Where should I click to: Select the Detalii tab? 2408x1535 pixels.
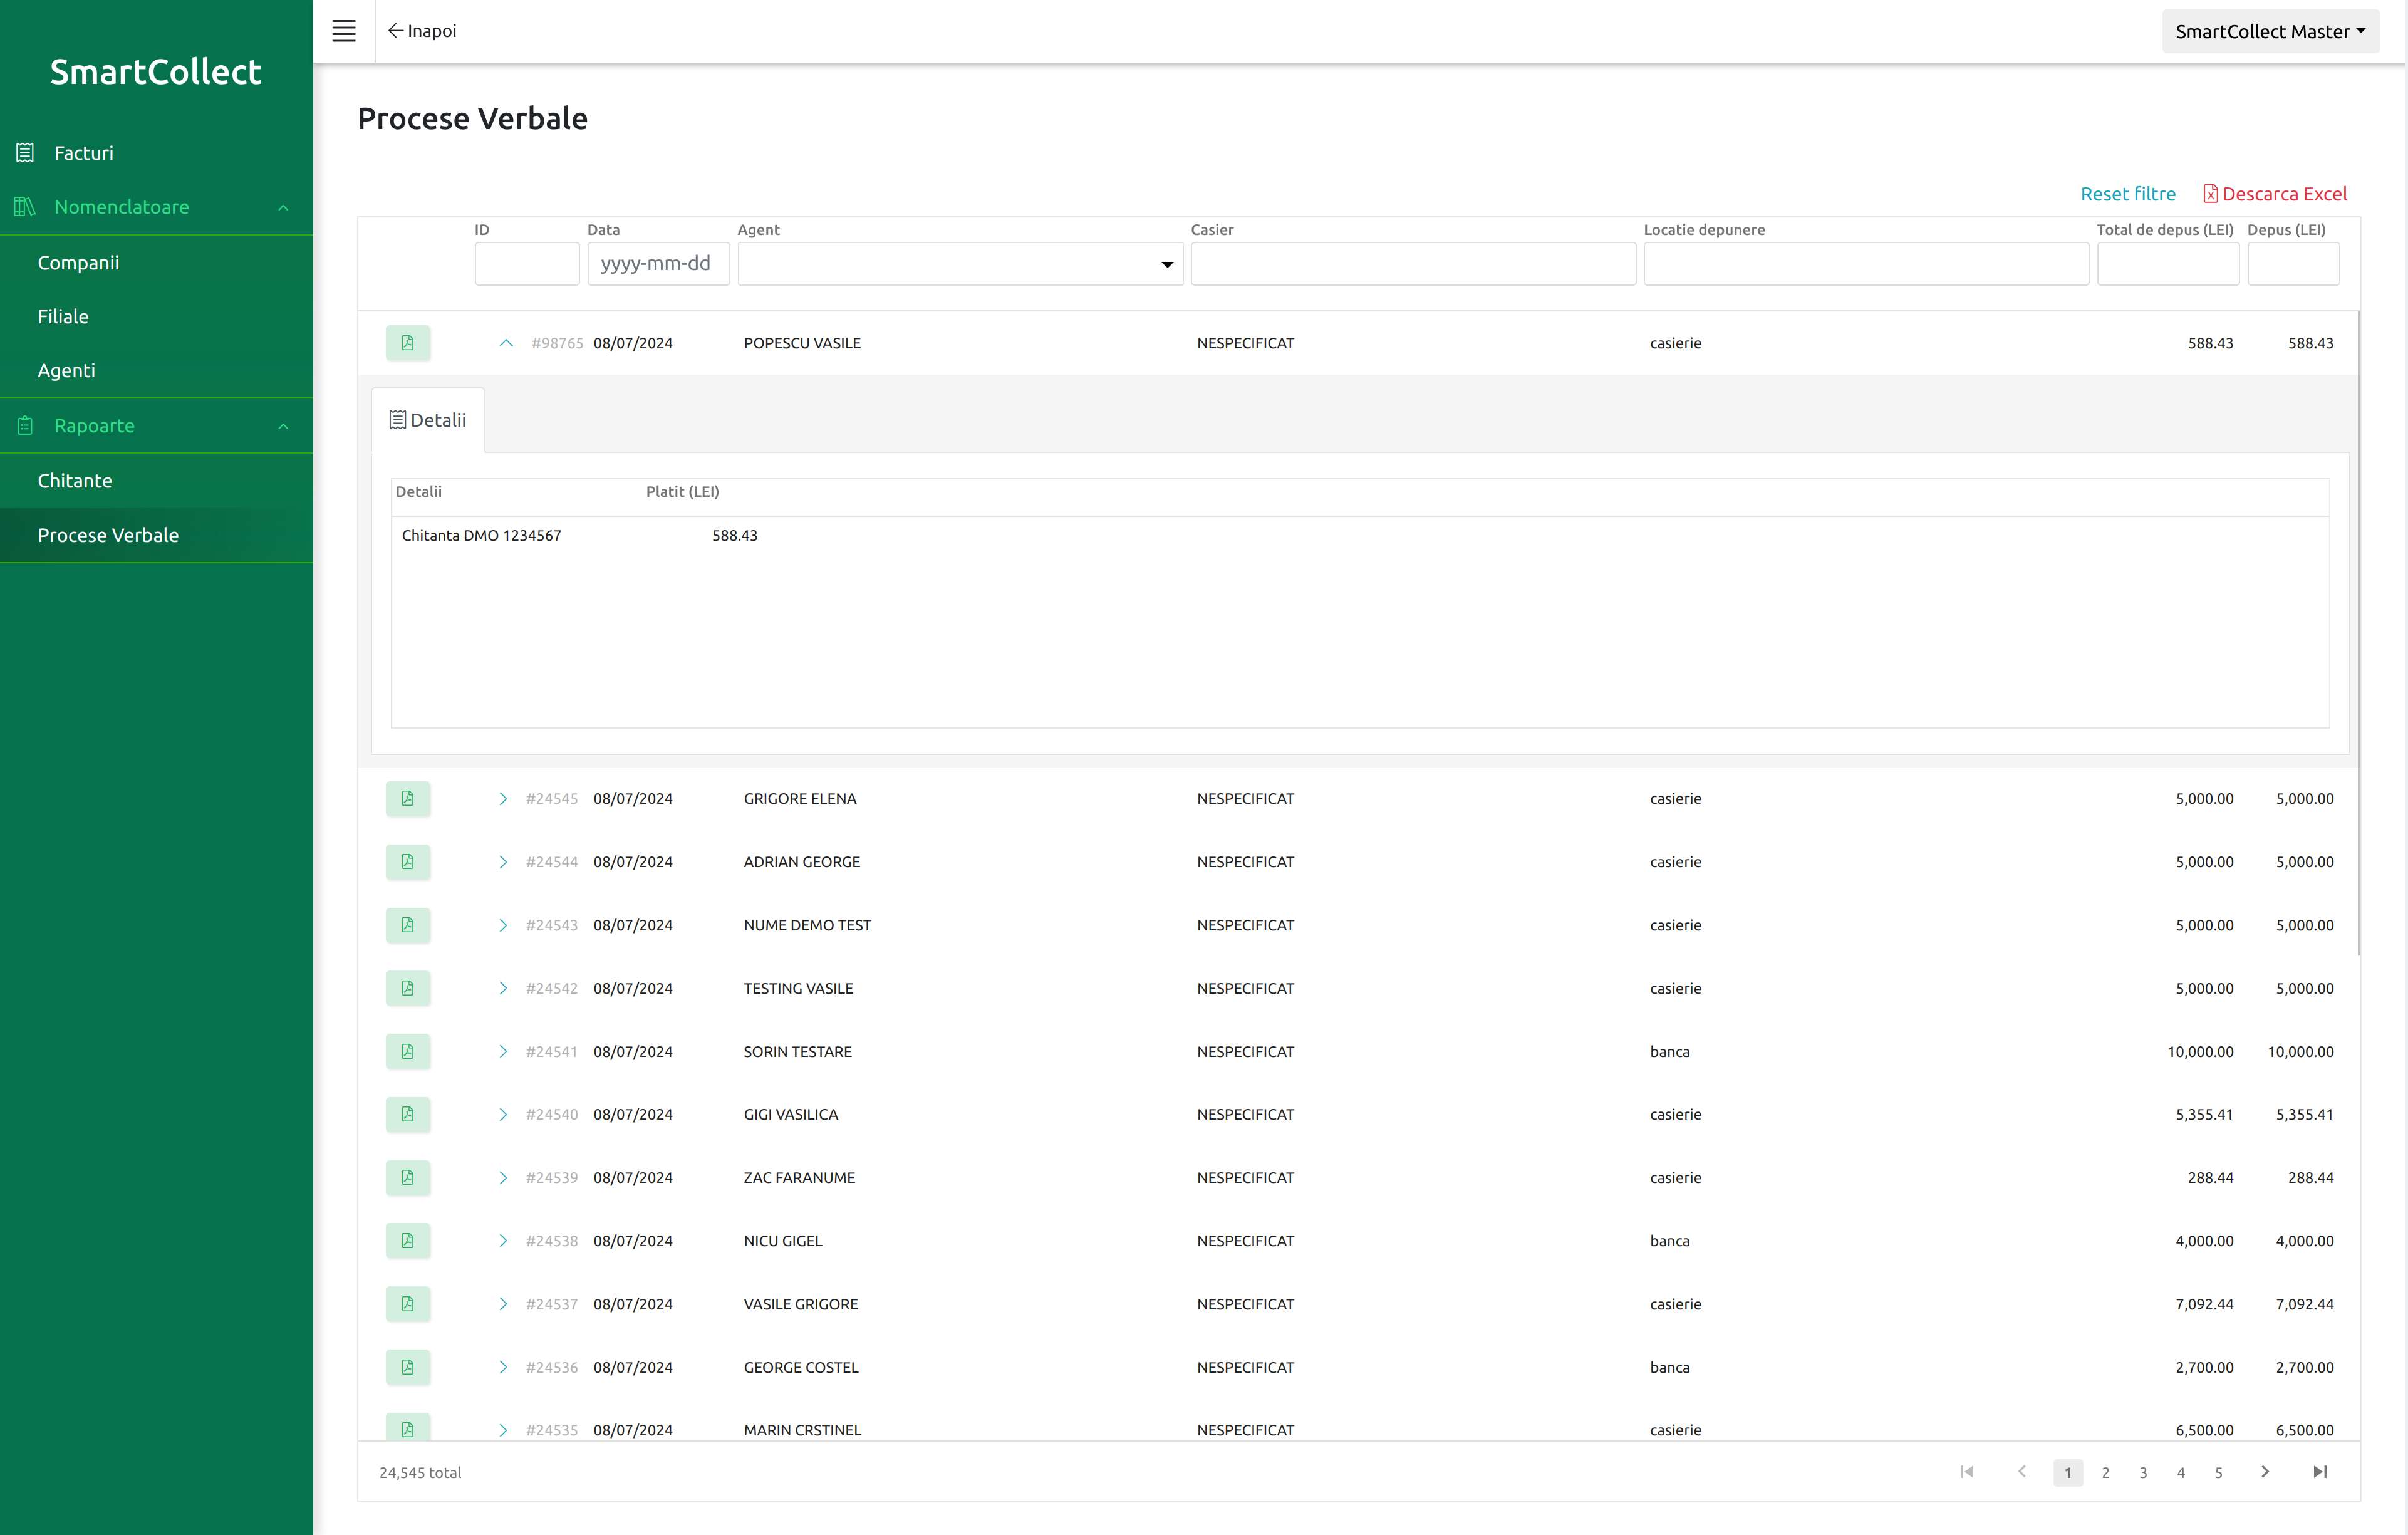click(x=428, y=420)
